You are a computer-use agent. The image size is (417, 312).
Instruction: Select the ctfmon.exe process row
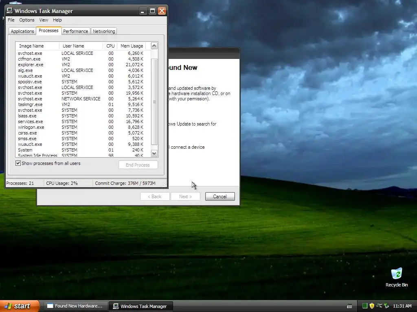[81, 59]
